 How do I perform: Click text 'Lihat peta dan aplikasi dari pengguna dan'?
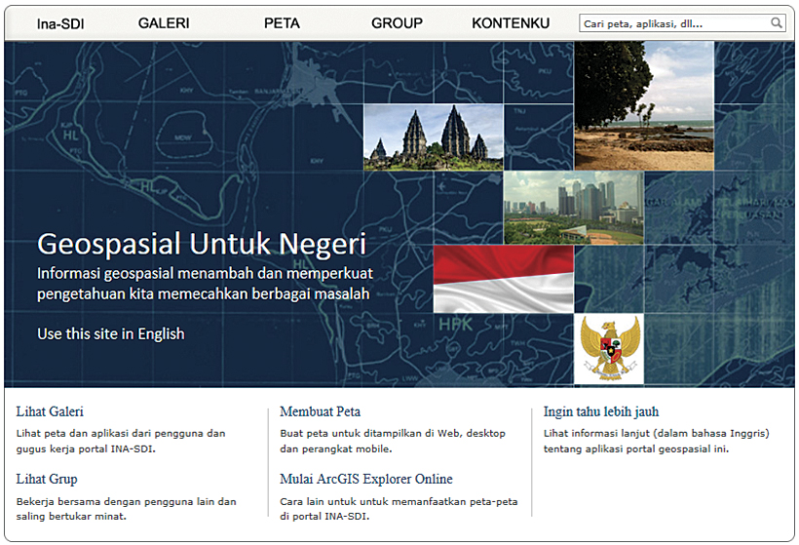[121, 433]
